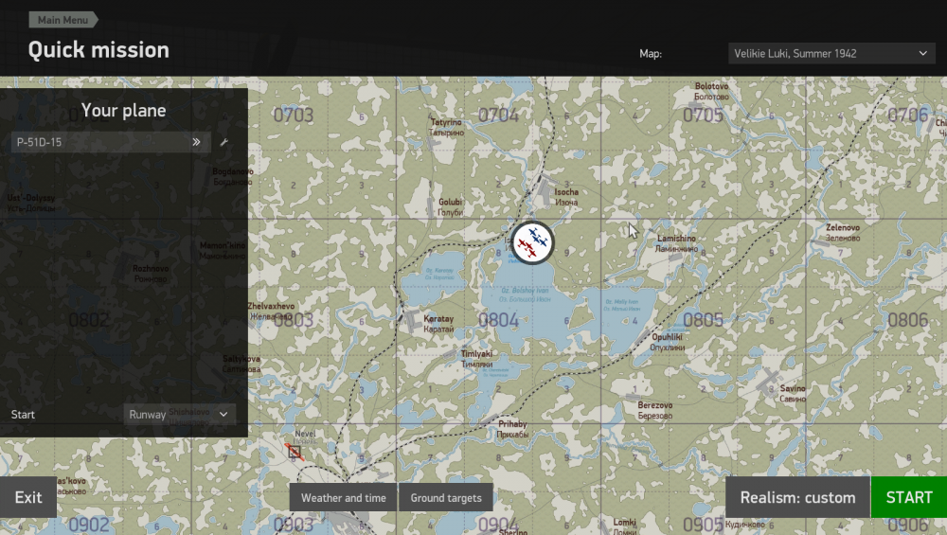Exit the quick mission screen
947x535 pixels.
point(28,497)
